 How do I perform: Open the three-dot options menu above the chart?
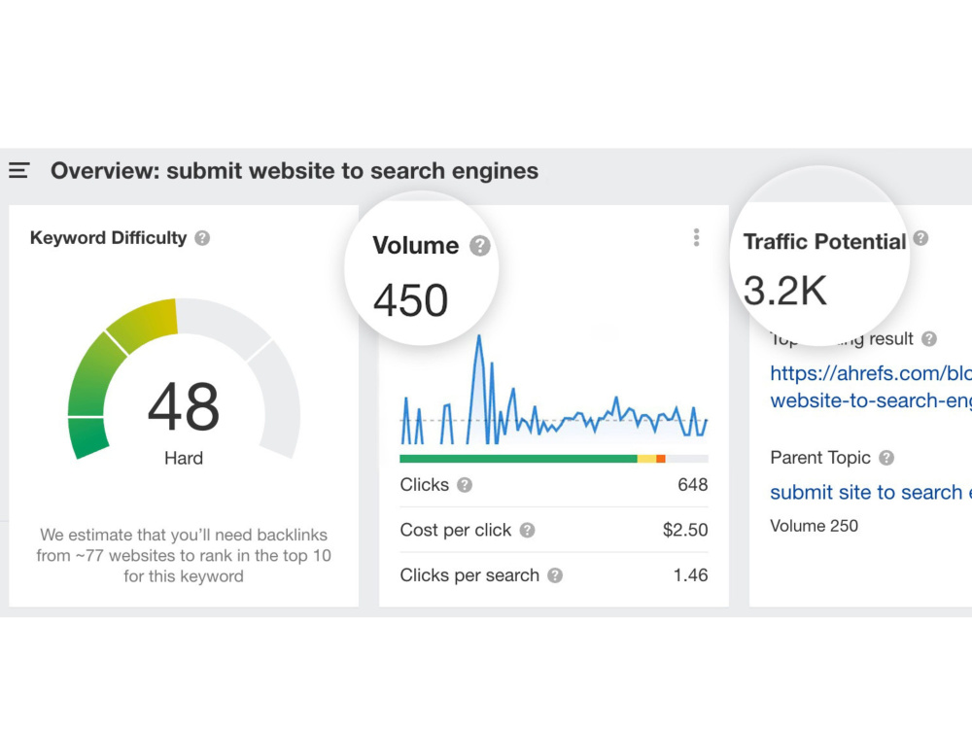pyautogui.click(x=697, y=238)
